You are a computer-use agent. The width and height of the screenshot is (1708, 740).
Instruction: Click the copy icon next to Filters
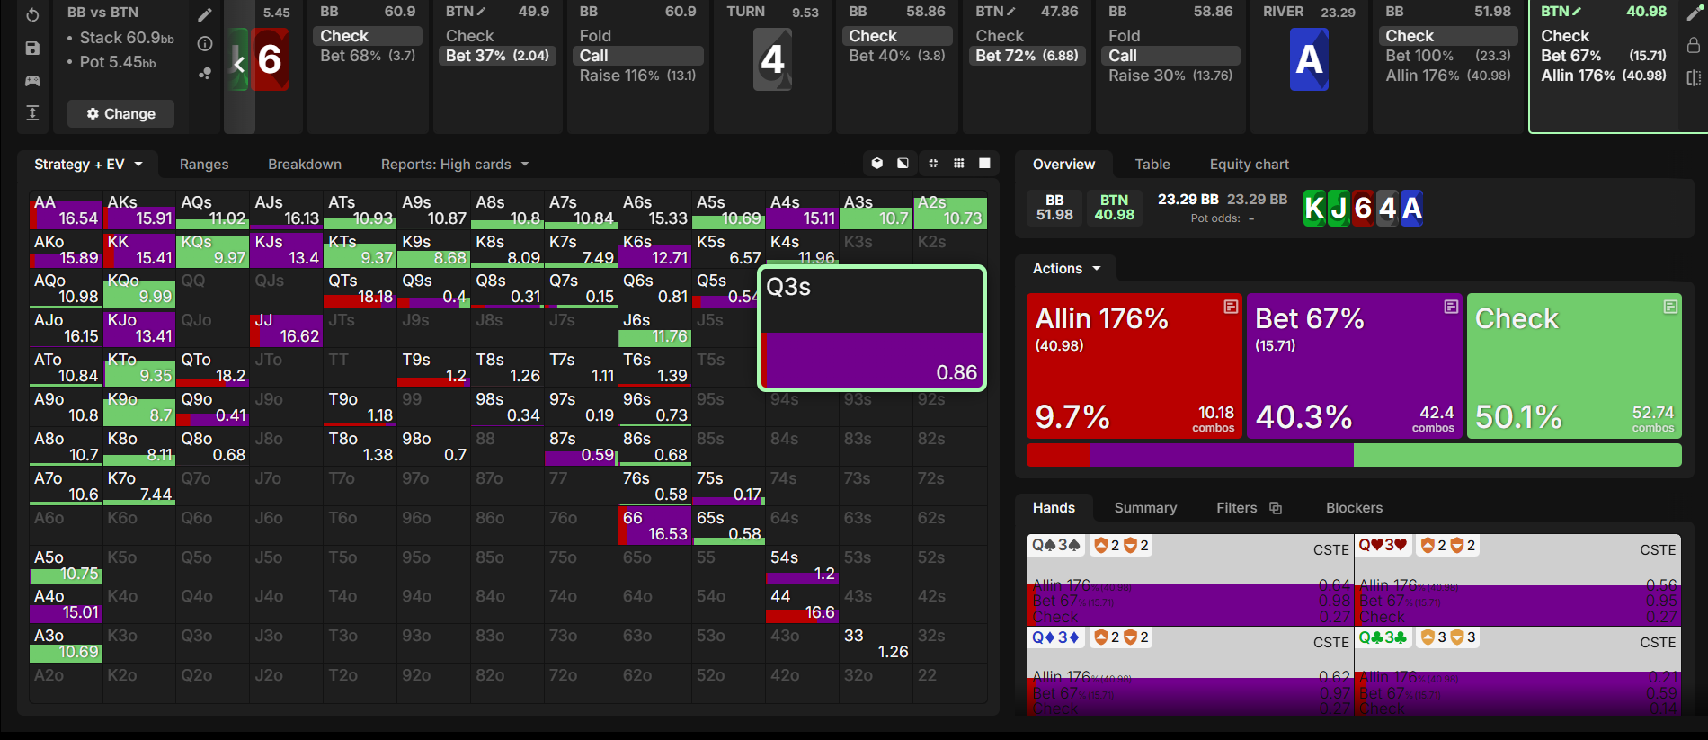[x=1276, y=508]
